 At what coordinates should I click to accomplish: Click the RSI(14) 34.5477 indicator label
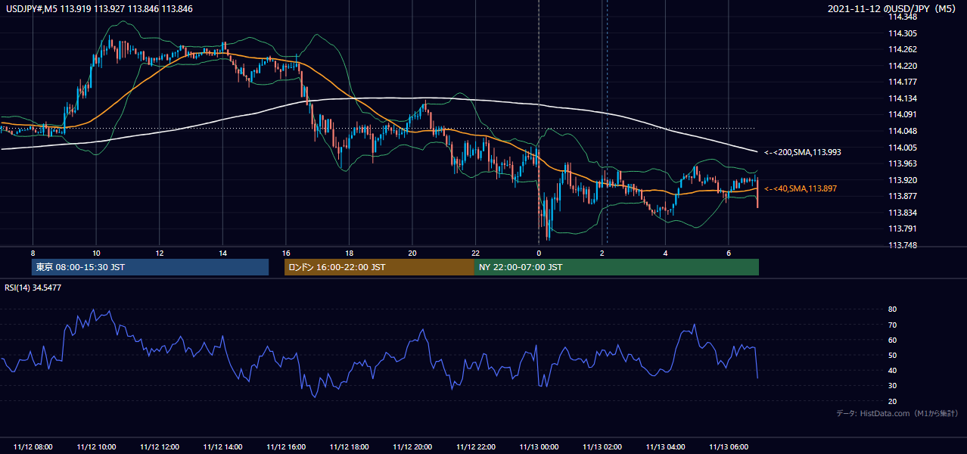pyautogui.click(x=33, y=288)
